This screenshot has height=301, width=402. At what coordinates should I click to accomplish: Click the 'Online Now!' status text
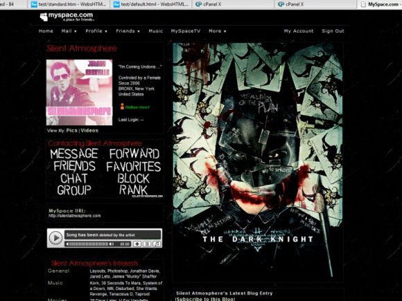pos(137,107)
